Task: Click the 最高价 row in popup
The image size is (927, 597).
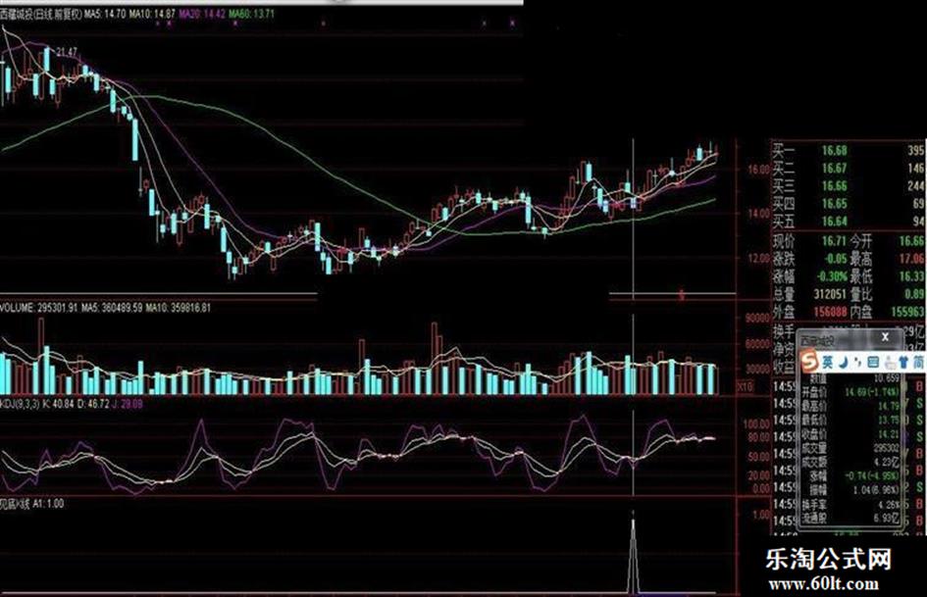Action: 850,406
